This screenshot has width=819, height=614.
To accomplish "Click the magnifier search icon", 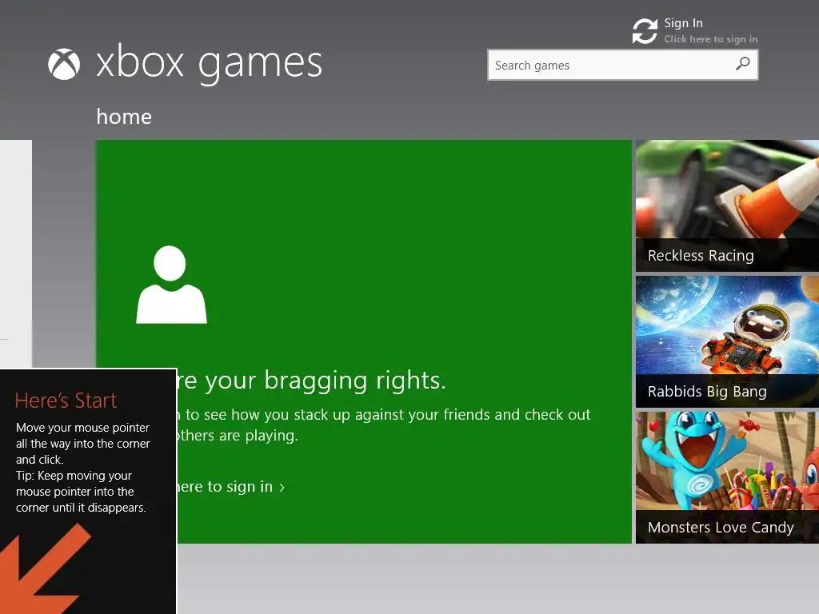I will coord(742,64).
